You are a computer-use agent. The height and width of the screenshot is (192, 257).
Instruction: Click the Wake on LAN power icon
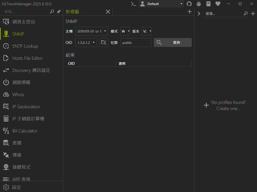click(6, 82)
